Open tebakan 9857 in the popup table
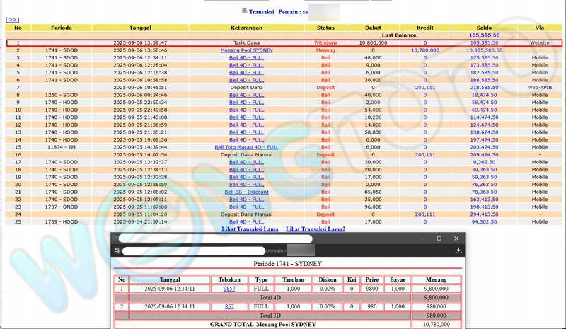Viewport: 566px width, 329px height. [x=229, y=289]
